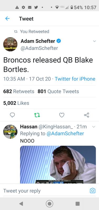Viewport: 99px width, 210px height.
Task: Tap Android back triangle button
Action: pyautogui.click(x=21, y=204)
